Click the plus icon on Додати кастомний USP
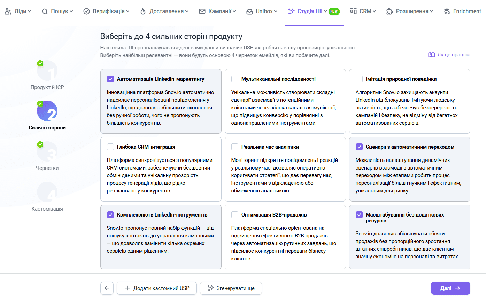This screenshot has width=486, height=299. [127, 288]
